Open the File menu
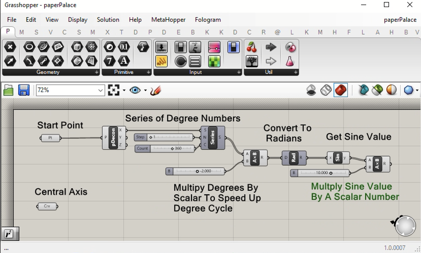 (12, 20)
